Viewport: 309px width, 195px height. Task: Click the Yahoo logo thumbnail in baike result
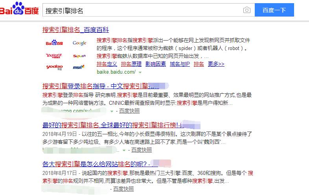(x=54, y=56)
